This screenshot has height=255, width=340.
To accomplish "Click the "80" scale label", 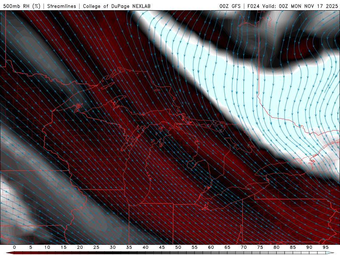I will click(277, 247).
